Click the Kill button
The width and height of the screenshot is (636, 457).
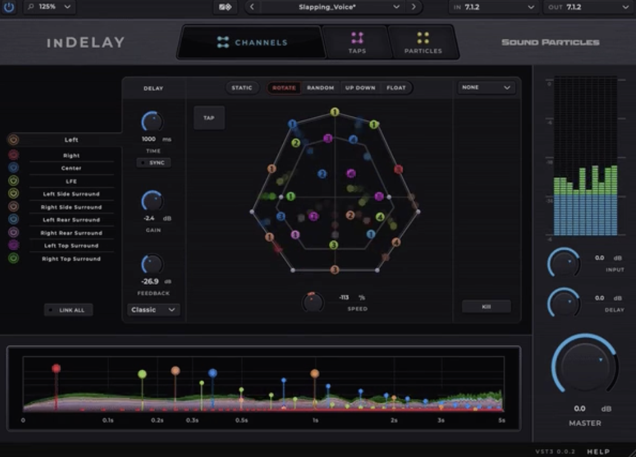click(x=486, y=307)
